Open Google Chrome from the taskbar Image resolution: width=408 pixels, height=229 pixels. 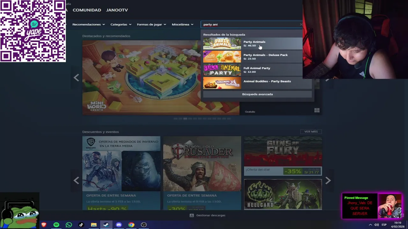[131, 225]
